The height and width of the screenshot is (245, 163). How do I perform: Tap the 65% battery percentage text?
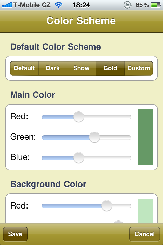coord(142,5)
